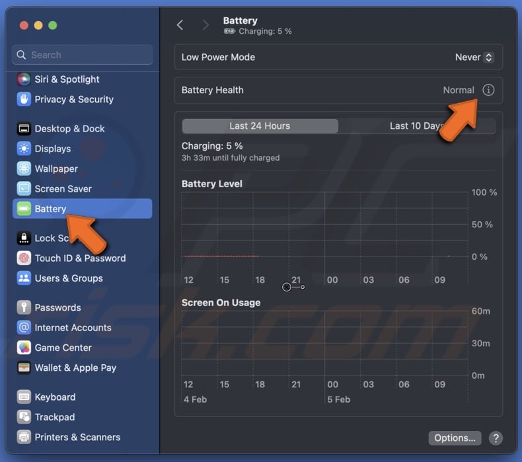Click the Internet Accounts @ icon
This screenshot has height=462, width=522.
[24, 327]
